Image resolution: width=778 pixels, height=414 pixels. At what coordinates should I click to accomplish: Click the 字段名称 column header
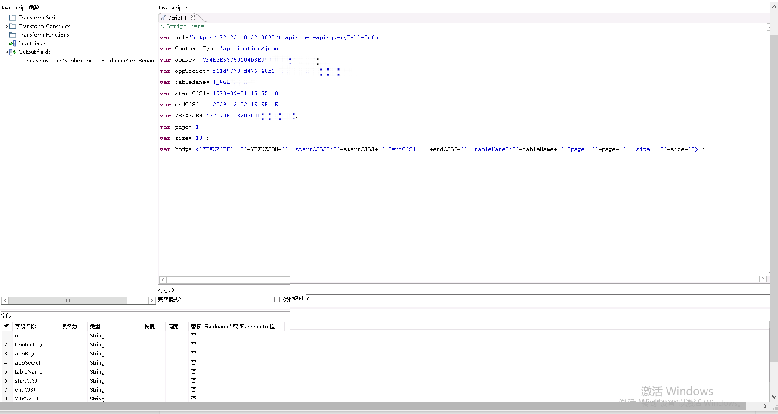(36, 326)
